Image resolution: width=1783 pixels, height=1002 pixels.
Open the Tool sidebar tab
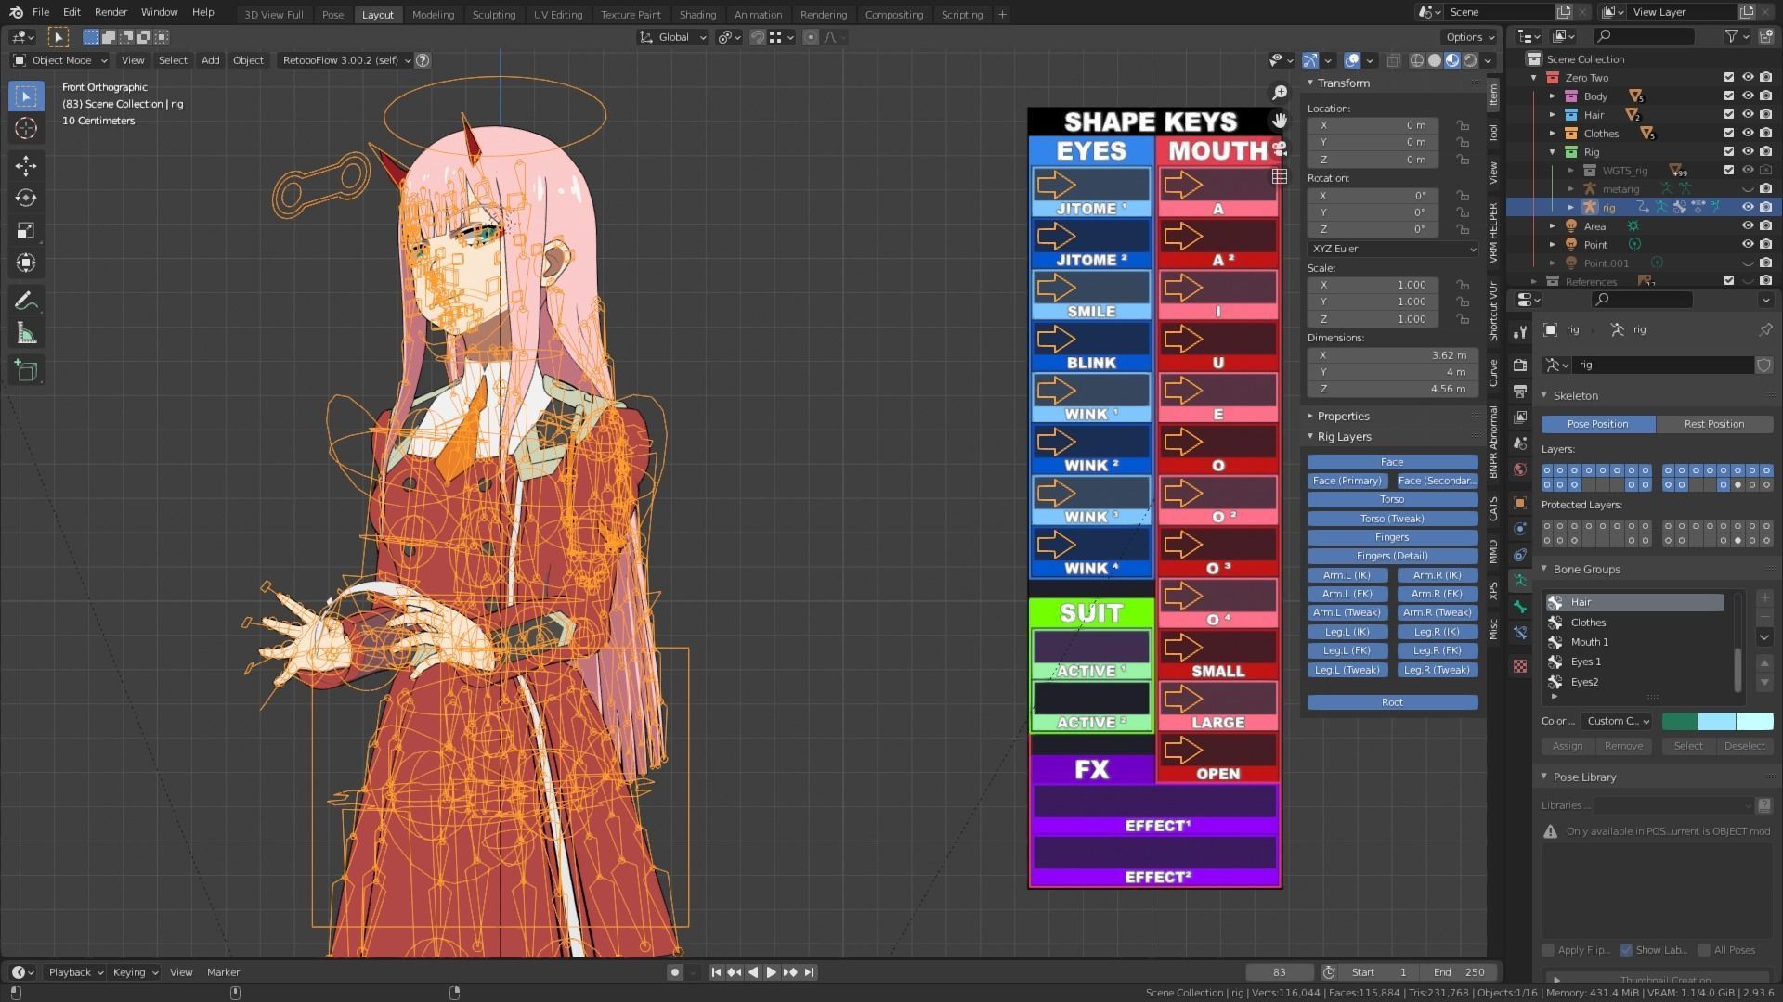pos(1493,133)
